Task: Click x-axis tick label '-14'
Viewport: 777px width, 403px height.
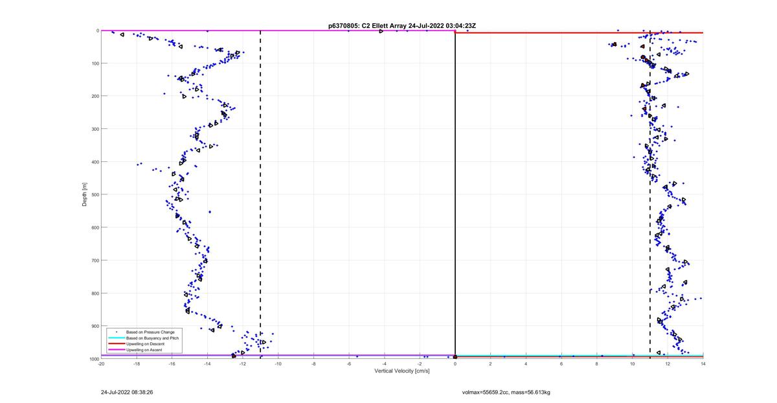Action: click(x=207, y=363)
